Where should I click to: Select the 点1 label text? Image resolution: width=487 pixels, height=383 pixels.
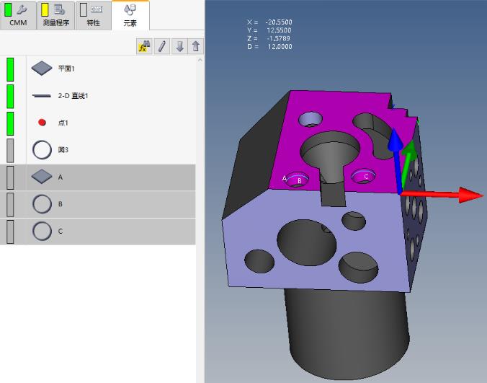[63, 123]
